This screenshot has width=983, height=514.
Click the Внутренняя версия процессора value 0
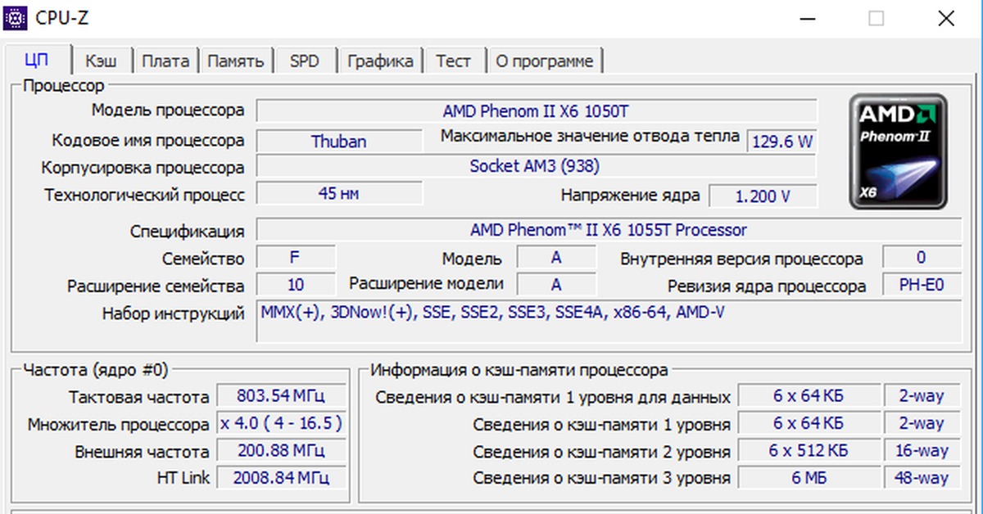point(922,258)
